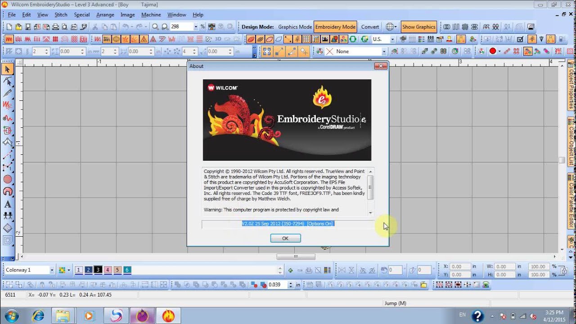
Task: Open the zoom percentage dropdown showing 298
Action: pos(195,27)
